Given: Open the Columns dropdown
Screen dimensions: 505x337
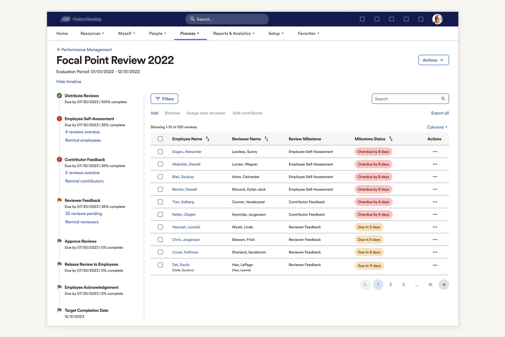Looking at the screenshot, I should pos(437,127).
